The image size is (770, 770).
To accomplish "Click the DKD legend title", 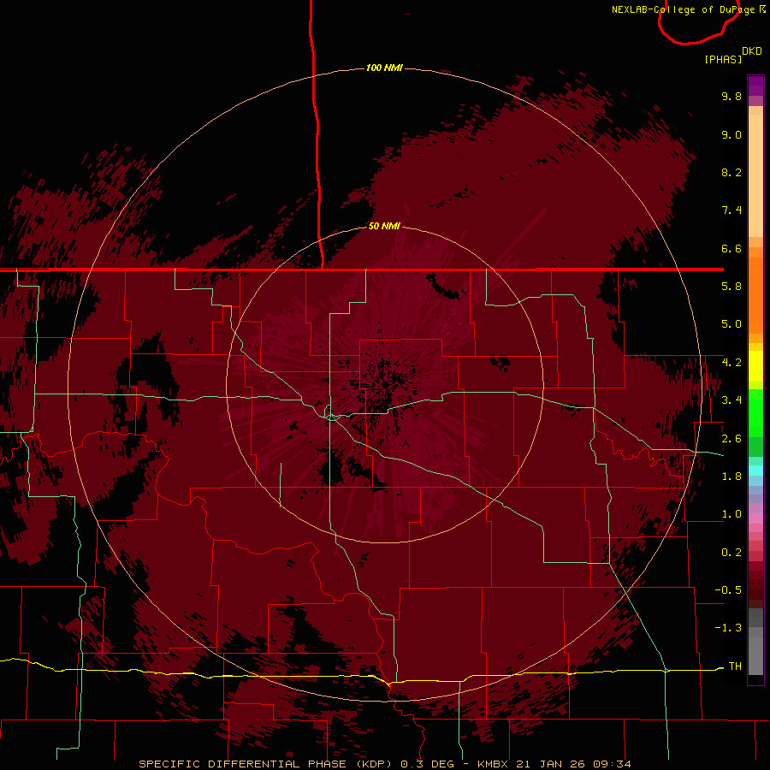I will tap(751, 50).
